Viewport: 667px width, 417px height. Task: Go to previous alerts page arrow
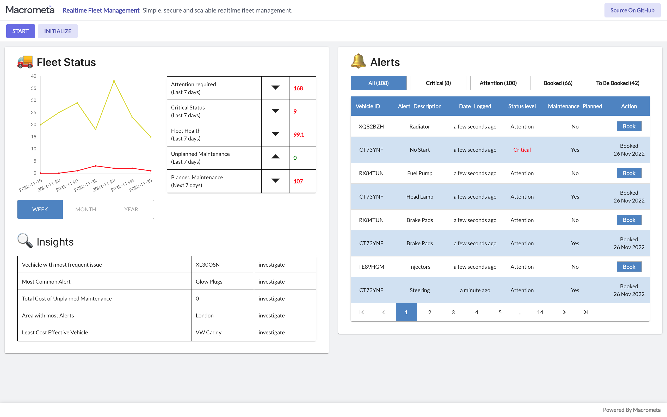coord(383,312)
